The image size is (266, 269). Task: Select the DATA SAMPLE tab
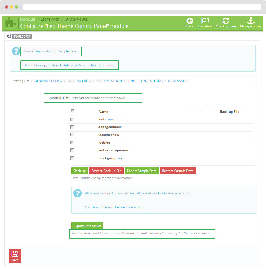pos(178,81)
